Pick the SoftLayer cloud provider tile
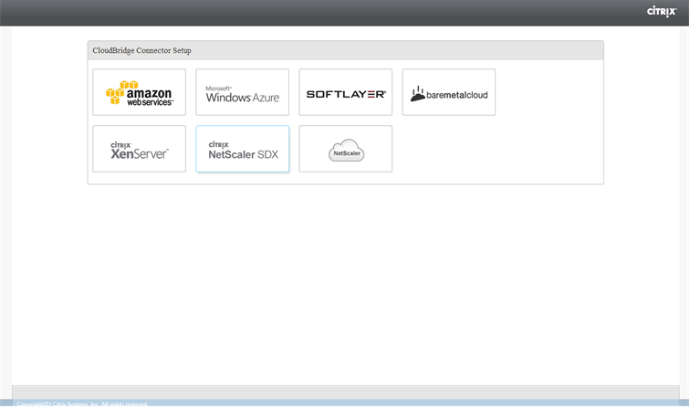The width and height of the screenshot is (690, 407). [345, 92]
